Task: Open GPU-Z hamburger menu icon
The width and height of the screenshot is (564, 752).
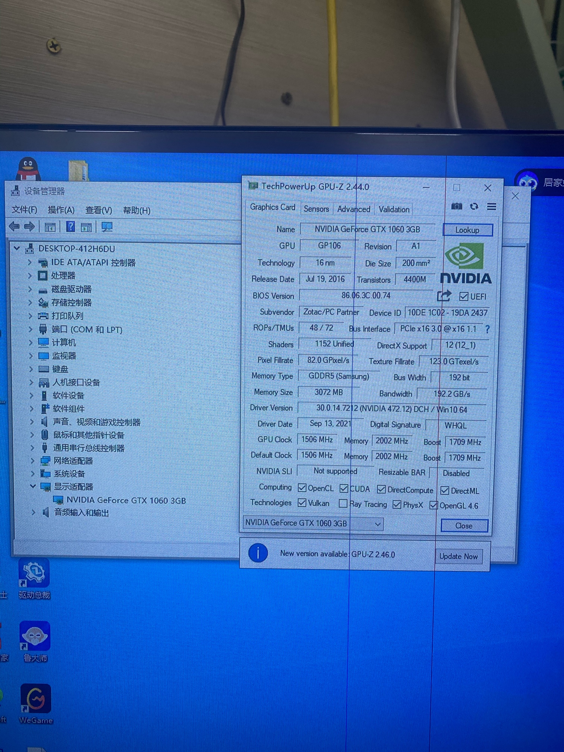Action: 492,206
